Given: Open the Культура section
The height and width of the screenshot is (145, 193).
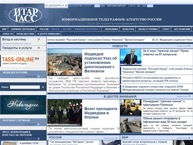Looking at the screenshot, I should (x=128, y=29).
